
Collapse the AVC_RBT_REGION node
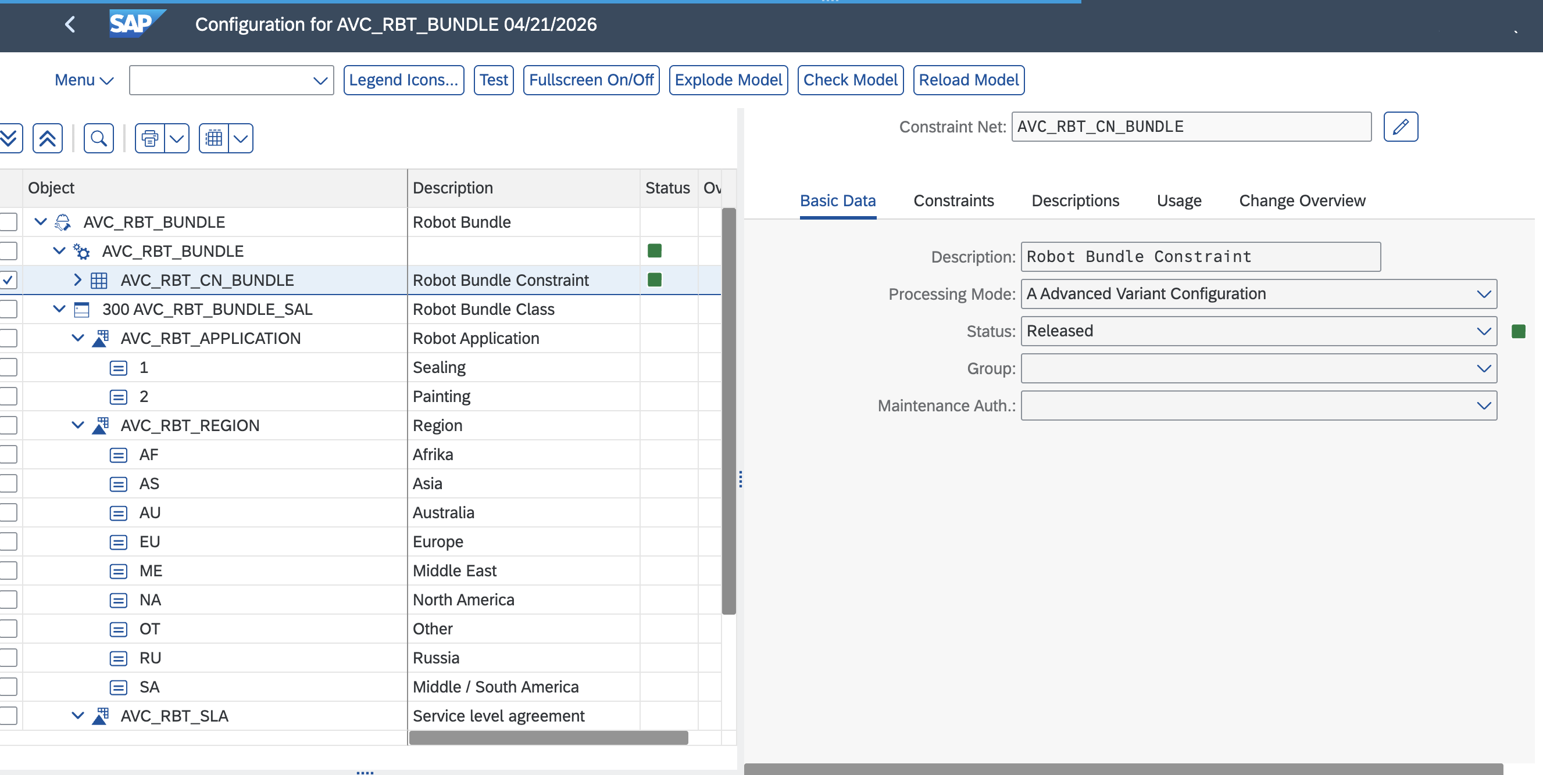coord(77,425)
